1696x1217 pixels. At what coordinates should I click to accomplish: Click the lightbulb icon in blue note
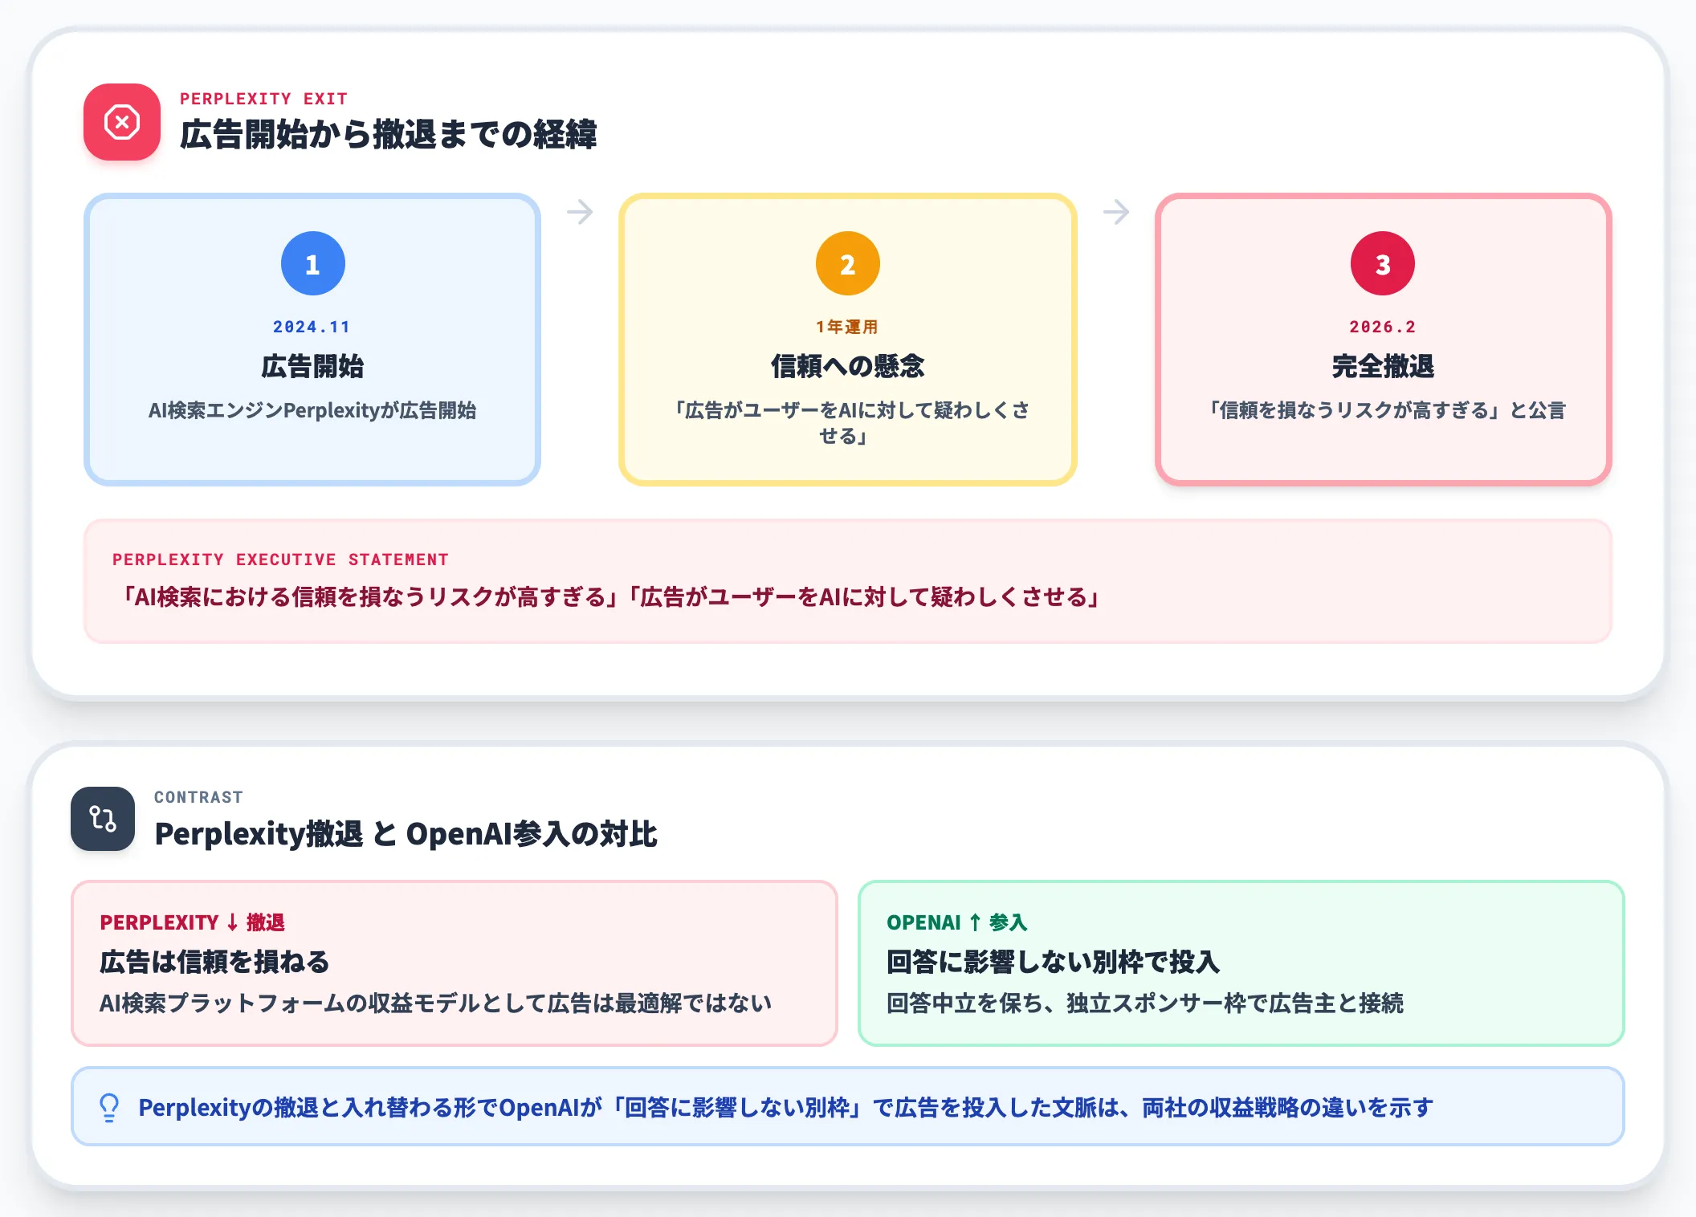[x=109, y=1108]
